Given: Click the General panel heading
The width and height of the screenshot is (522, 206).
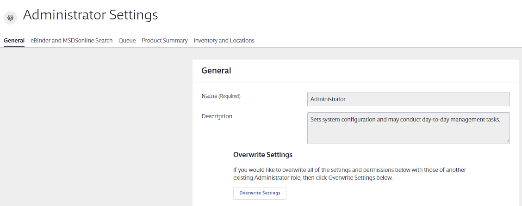Looking at the screenshot, I should click(x=216, y=71).
